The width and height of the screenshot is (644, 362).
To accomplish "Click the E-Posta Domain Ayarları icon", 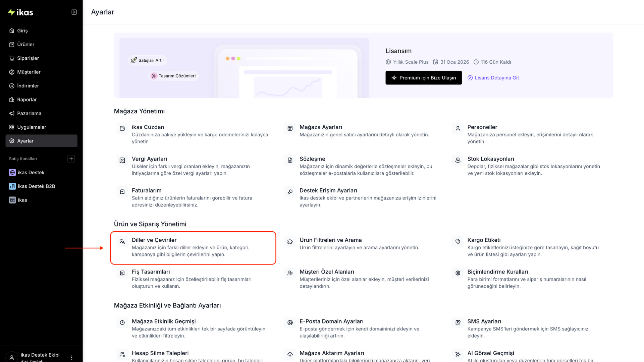I will click(x=290, y=323).
